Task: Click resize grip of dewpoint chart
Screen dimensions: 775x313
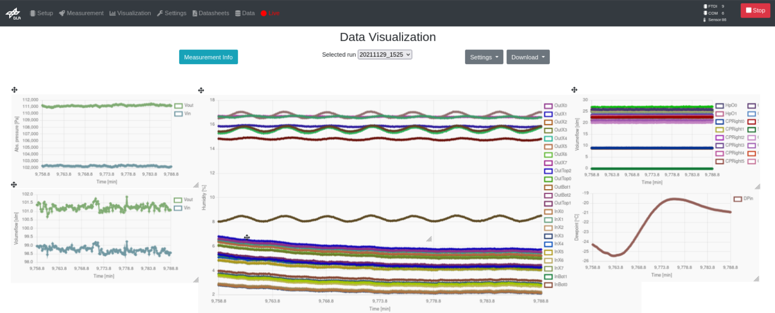Action: point(756,279)
